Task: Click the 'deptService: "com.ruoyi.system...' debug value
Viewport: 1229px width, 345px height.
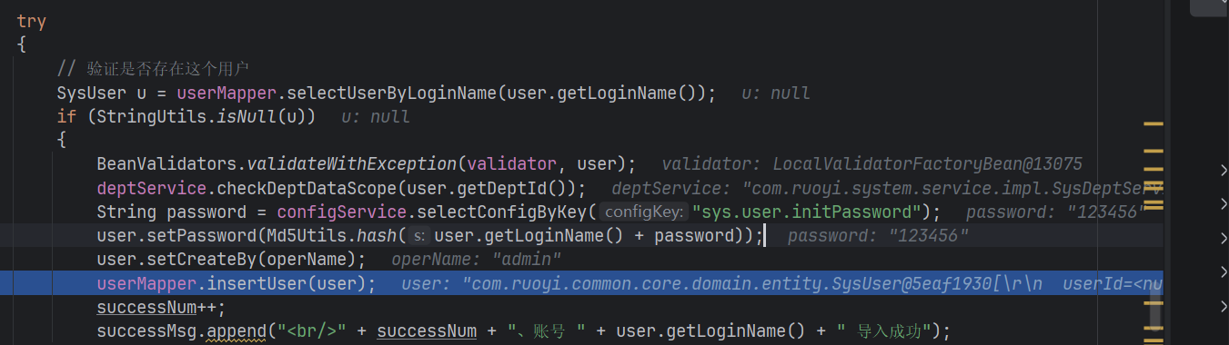Action: click(887, 188)
